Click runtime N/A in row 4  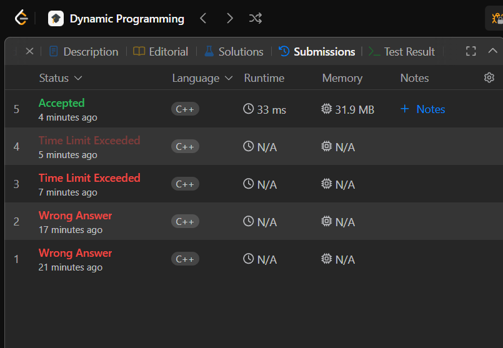267,147
